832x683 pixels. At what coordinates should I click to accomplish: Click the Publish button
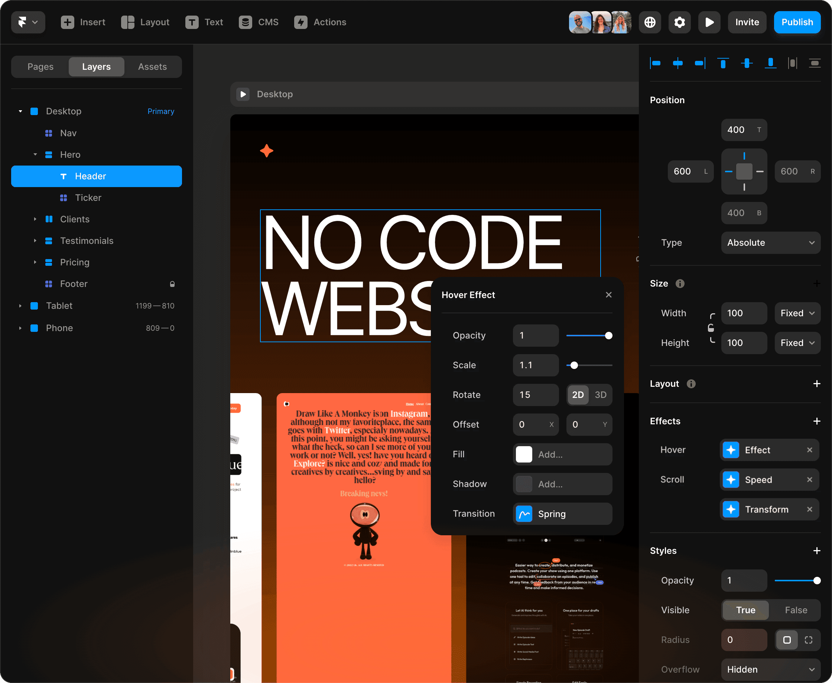point(797,22)
